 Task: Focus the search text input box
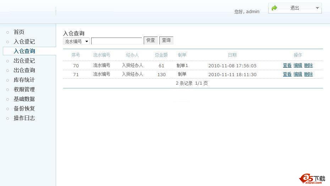(x=117, y=41)
